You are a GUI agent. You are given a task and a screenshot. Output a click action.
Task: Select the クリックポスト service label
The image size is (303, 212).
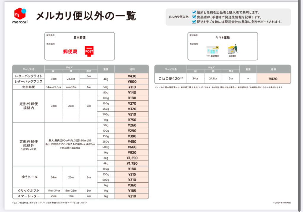(29, 191)
